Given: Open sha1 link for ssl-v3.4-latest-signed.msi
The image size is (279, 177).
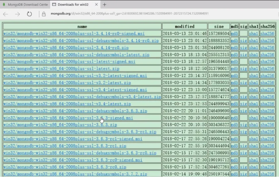Looking at the screenshot, I should pyautogui.click(x=253, y=90).
